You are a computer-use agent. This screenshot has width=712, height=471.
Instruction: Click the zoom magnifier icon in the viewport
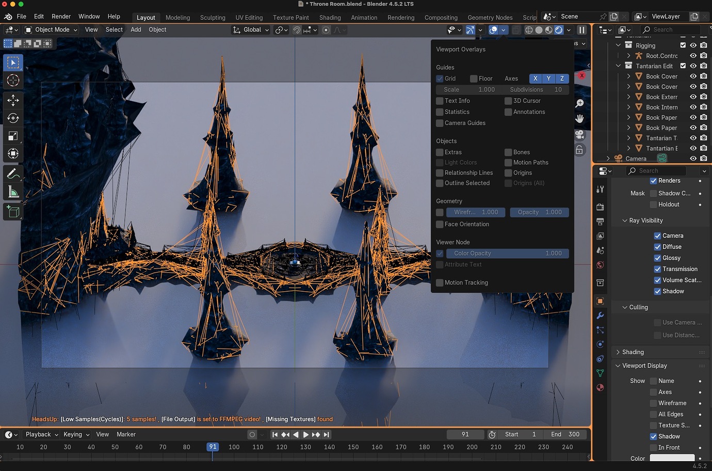click(x=579, y=103)
